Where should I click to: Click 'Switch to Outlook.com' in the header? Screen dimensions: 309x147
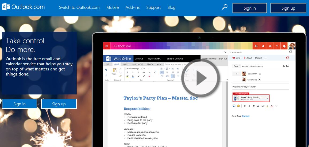79,7
